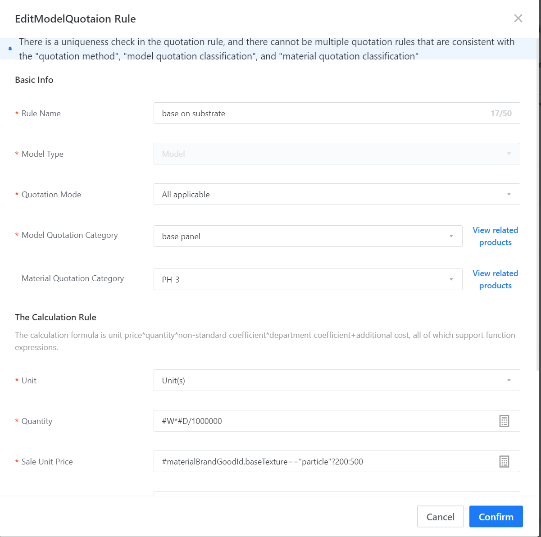Viewport: 541px width, 537px height.
Task: Click the Cancel button
Action: (440, 516)
